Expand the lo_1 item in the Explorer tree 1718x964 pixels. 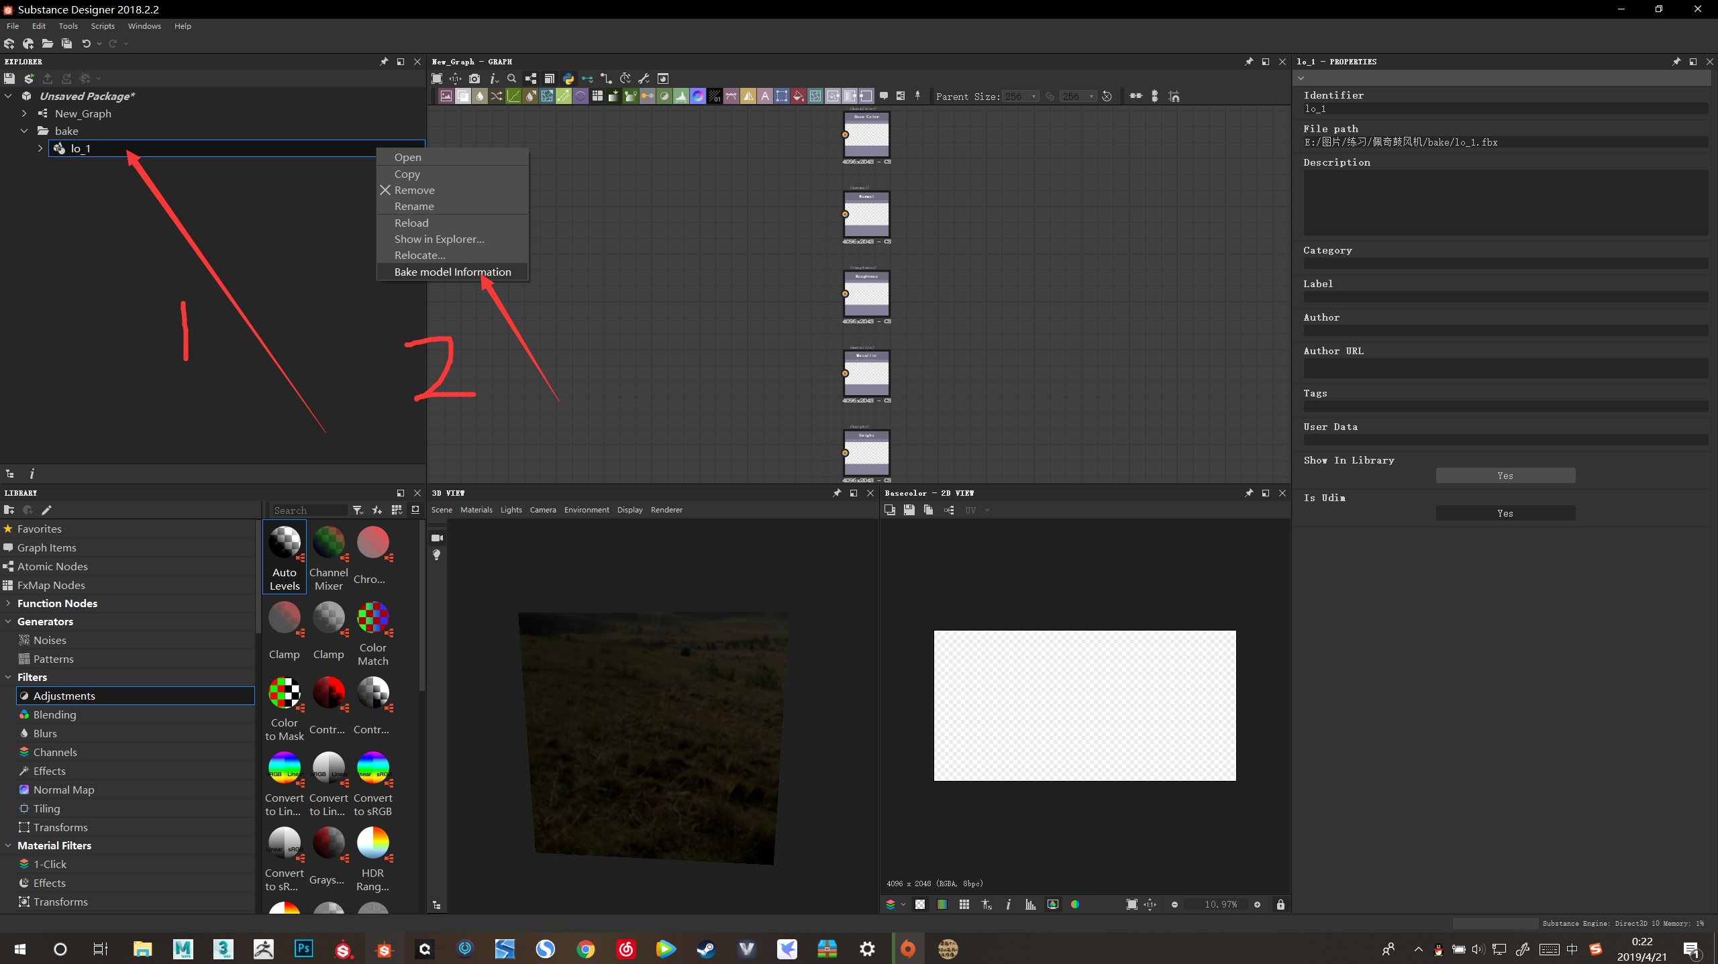(x=40, y=148)
